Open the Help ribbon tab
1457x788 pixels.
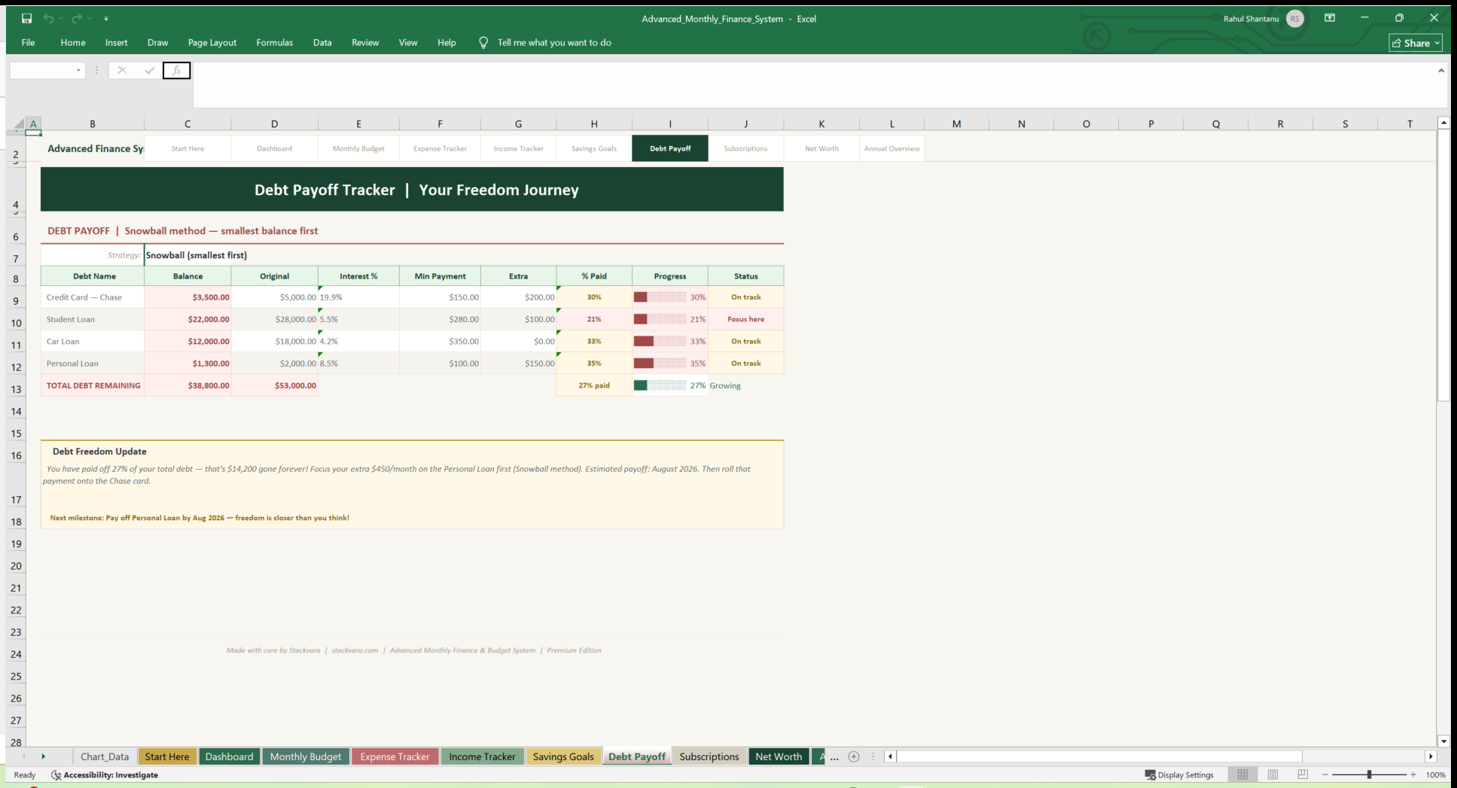point(447,43)
